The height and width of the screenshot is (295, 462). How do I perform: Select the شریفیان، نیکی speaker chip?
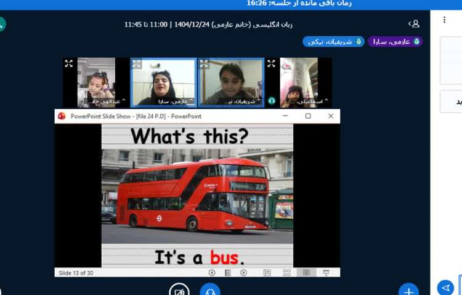click(x=333, y=42)
